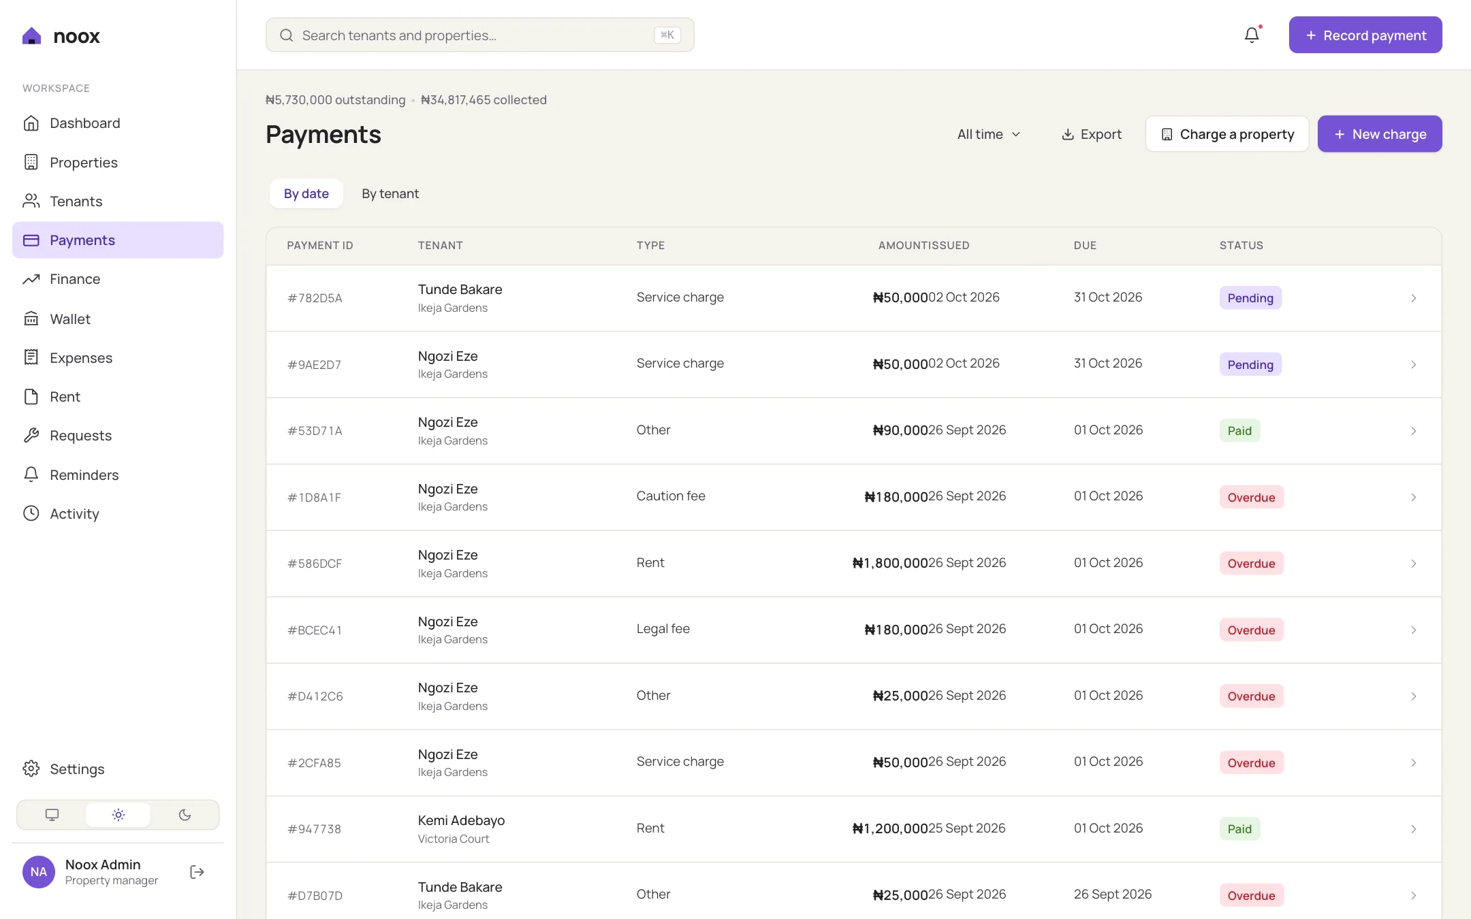The image size is (1471, 919).
Task: Select the By date tab
Action: [306, 193]
